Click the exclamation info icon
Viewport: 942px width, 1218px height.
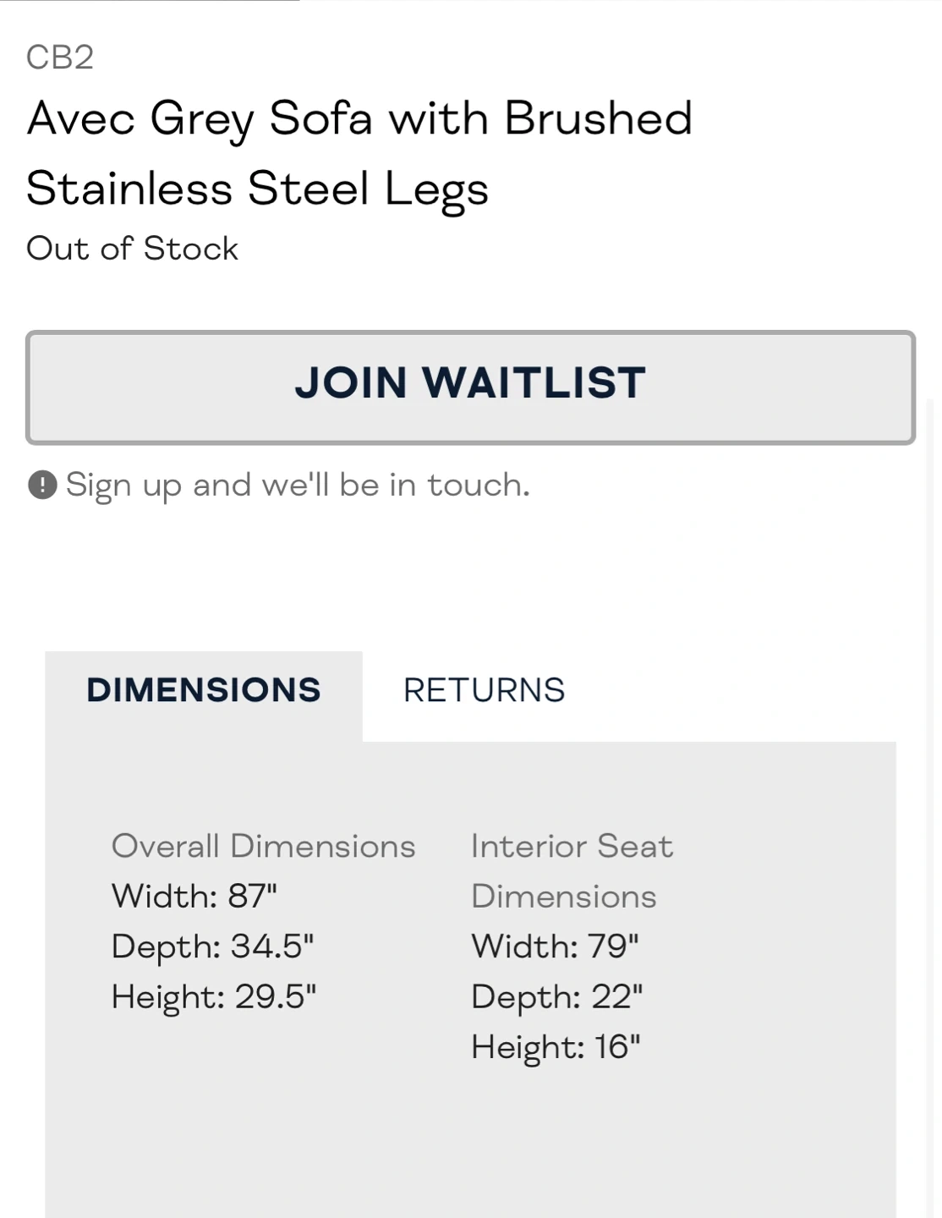tap(42, 486)
